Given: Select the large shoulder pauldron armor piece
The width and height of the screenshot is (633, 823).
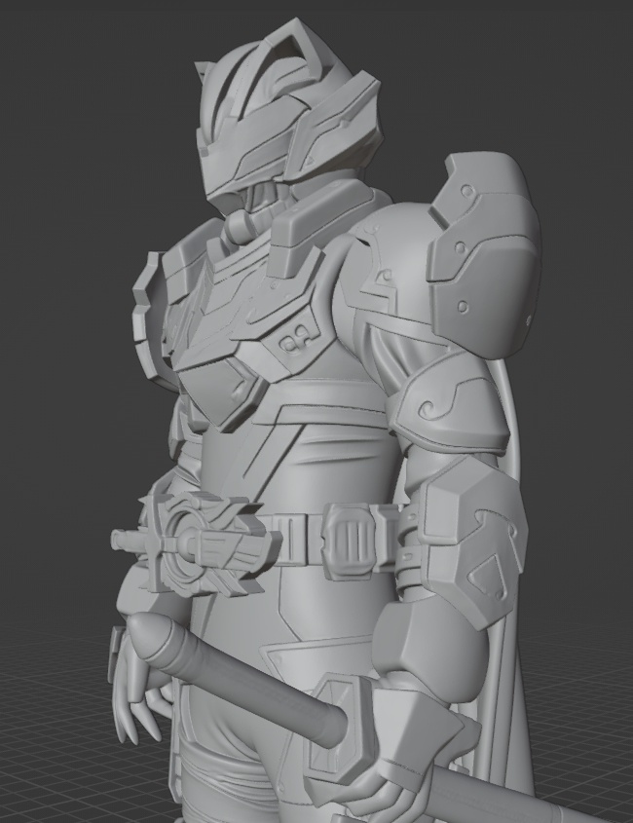Looking at the screenshot, I should coord(483,257).
